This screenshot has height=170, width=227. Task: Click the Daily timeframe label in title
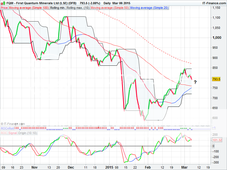pyautogui.click(x=109, y=3)
